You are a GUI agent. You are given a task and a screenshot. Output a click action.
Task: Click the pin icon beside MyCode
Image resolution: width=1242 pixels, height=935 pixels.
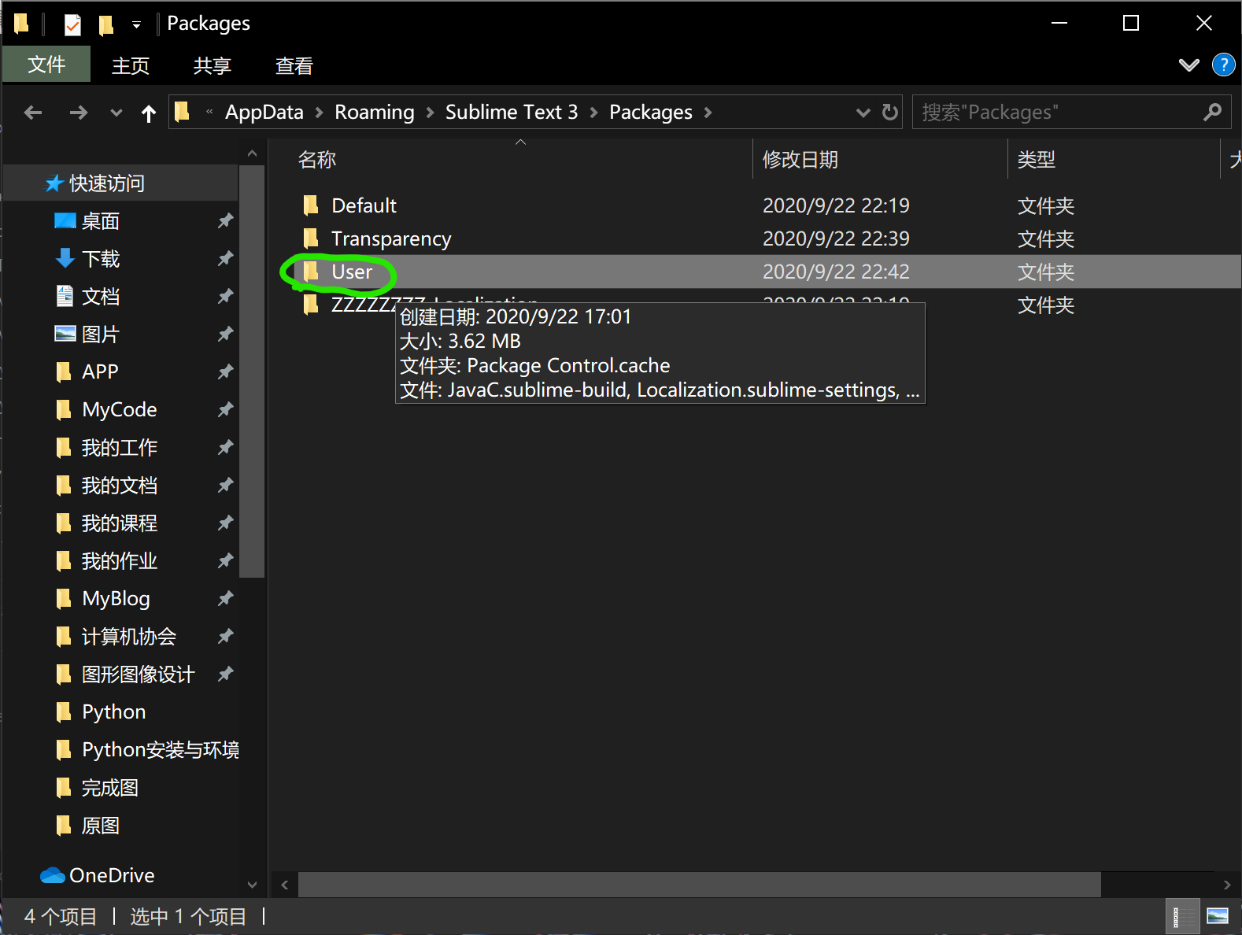pos(225,409)
